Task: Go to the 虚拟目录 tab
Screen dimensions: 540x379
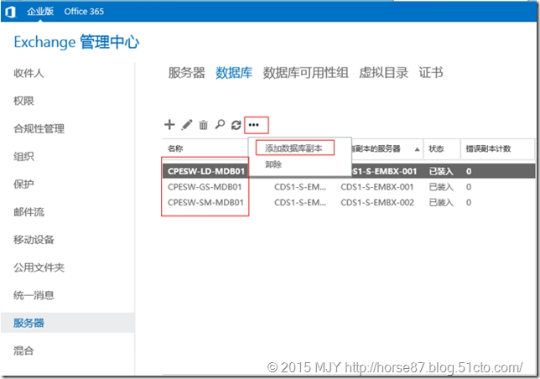Action: pyautogui.click(x=384, y=73)
